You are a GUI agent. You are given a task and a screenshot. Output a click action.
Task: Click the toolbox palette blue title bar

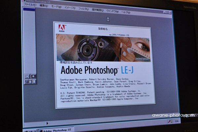(29, 10)
